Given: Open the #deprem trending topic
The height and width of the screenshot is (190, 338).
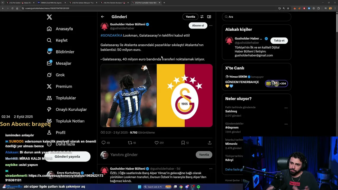Looking at the screenshot, I should [x=232, y=127].
